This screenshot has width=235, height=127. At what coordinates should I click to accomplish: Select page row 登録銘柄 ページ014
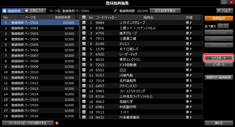(x=40, y=94)
